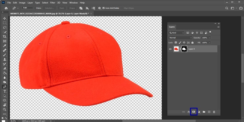
Task: Create a new layer via plus icon
Action: (x=209, y=112)
